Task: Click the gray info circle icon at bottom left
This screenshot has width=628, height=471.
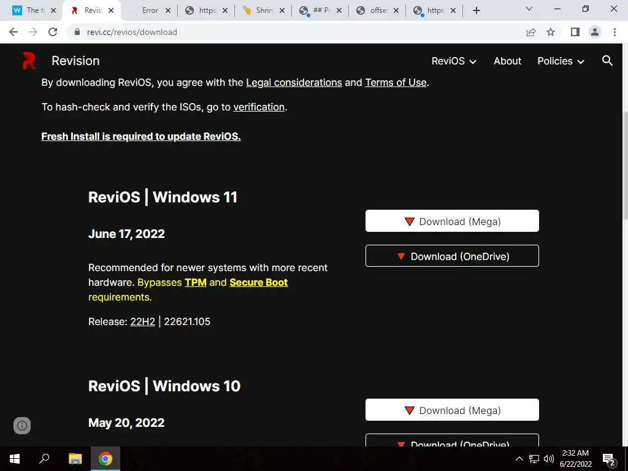Action: (22, 426)
